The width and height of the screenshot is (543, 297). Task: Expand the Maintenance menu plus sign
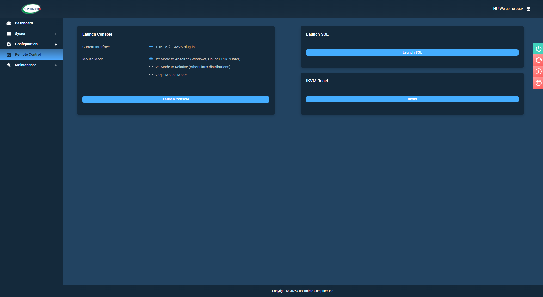[x=56, y=65]
